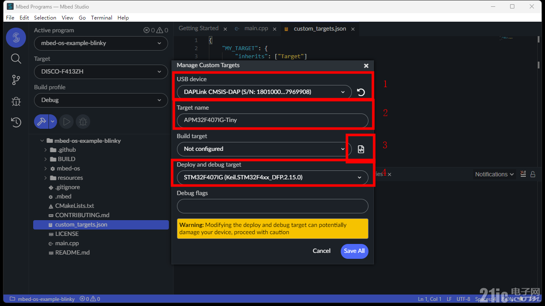The width and height of the screenshot is (545, 306).
Task: Open the Mbed Studio home icon in the sidebar
Action: coord(16,38)
